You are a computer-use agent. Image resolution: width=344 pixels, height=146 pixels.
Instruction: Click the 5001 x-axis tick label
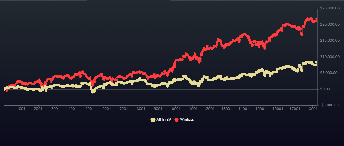coord(90,108)
